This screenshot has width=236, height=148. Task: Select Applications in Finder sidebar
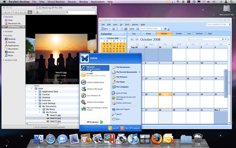click(x=13, y=46)
